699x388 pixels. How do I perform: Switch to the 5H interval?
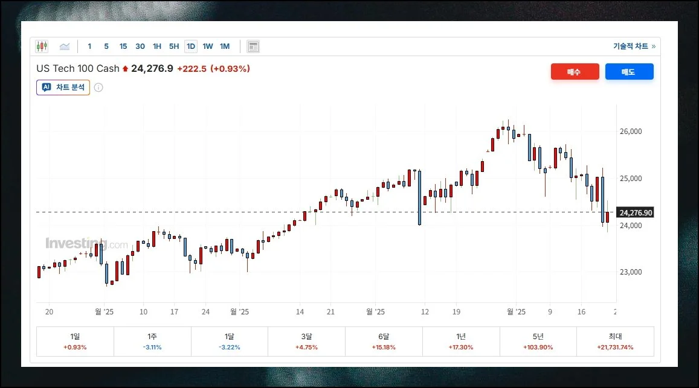tap(174, 46)
